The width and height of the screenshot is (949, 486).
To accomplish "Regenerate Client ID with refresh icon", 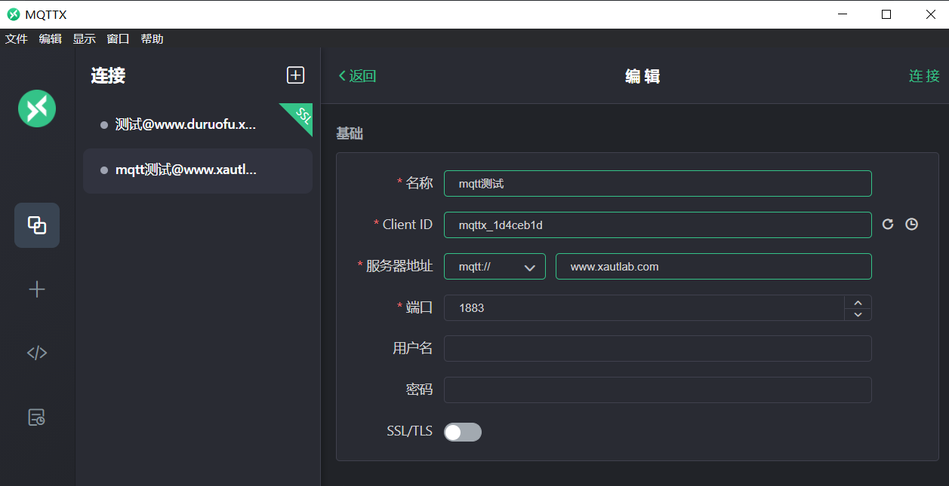I will tap(888, 225).
